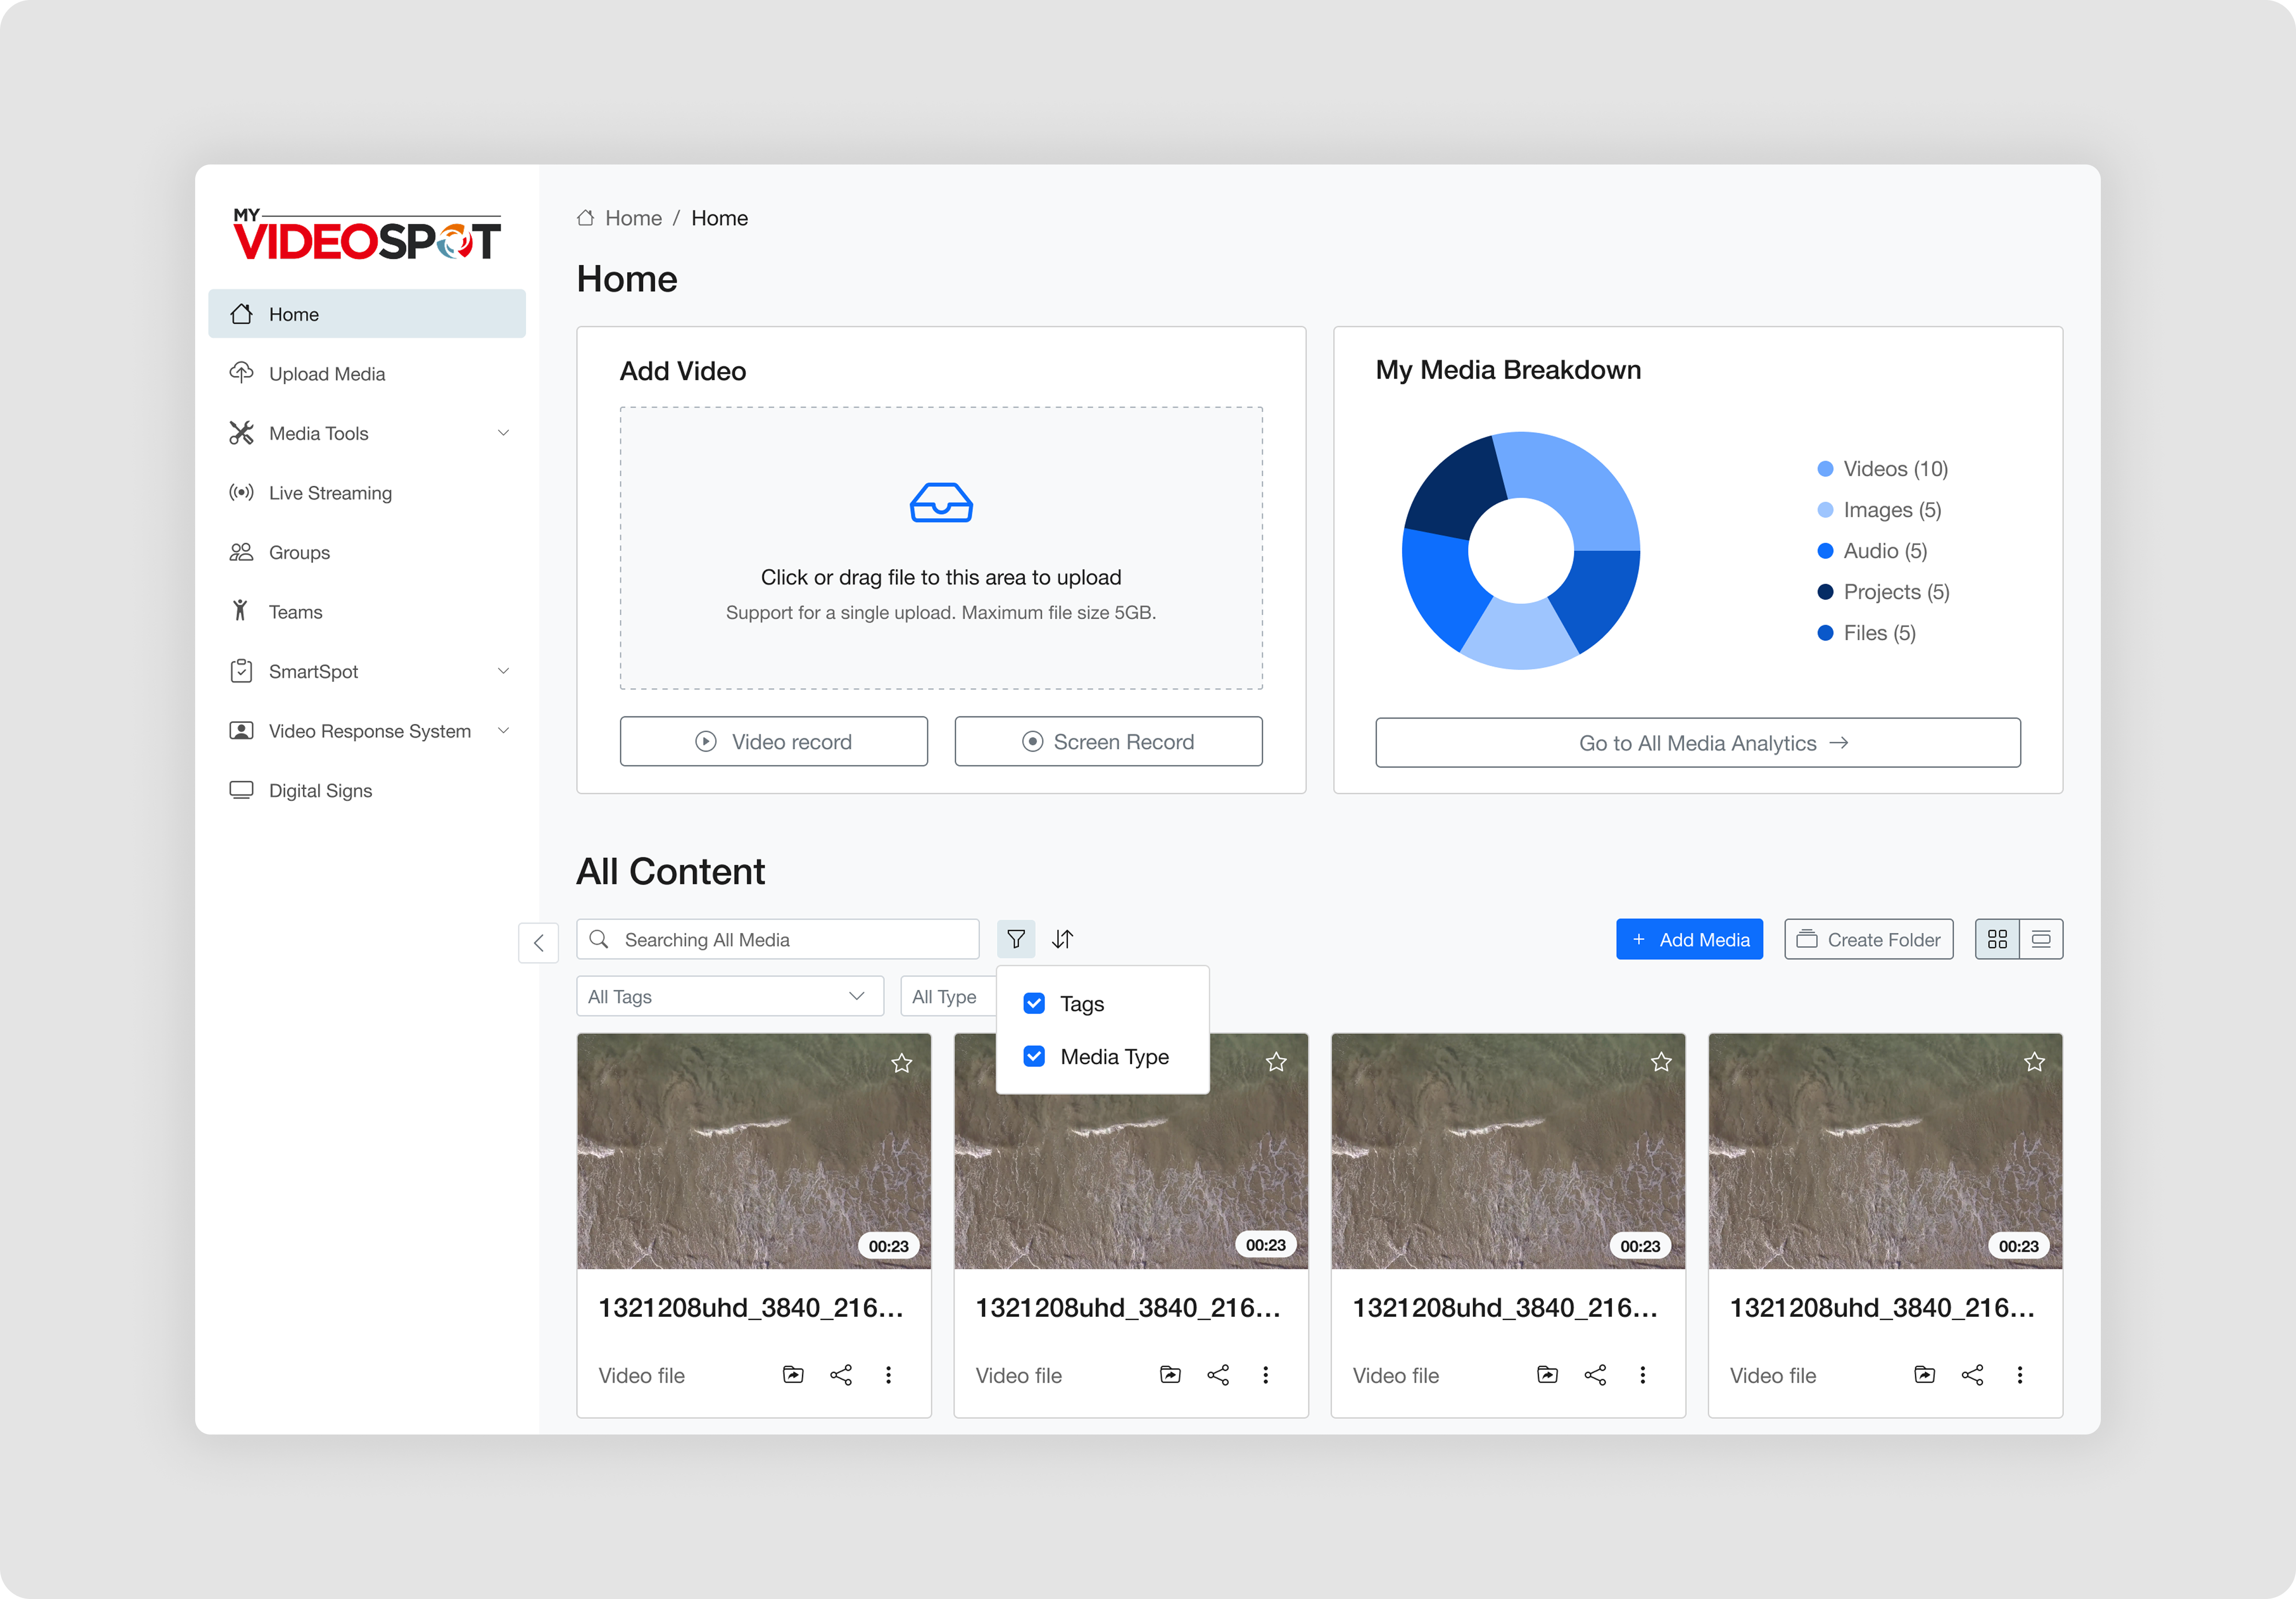The width and height of the screenshot is (2296, 1599).
Task: Share the second video file
Action: click(1218, 1375)
